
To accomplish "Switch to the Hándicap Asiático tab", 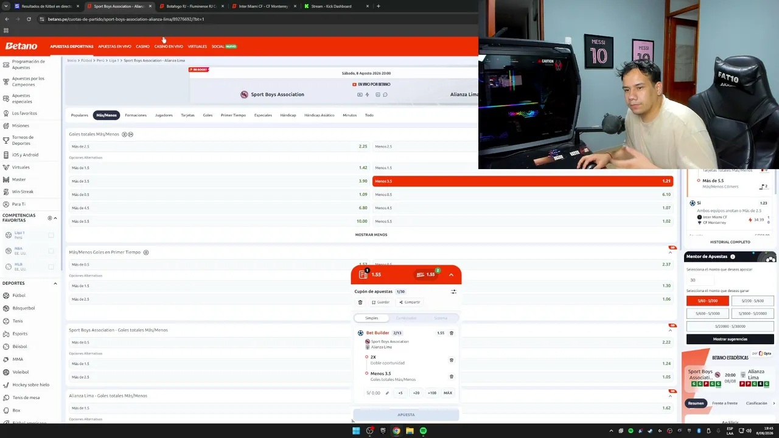I will [320, 115].
